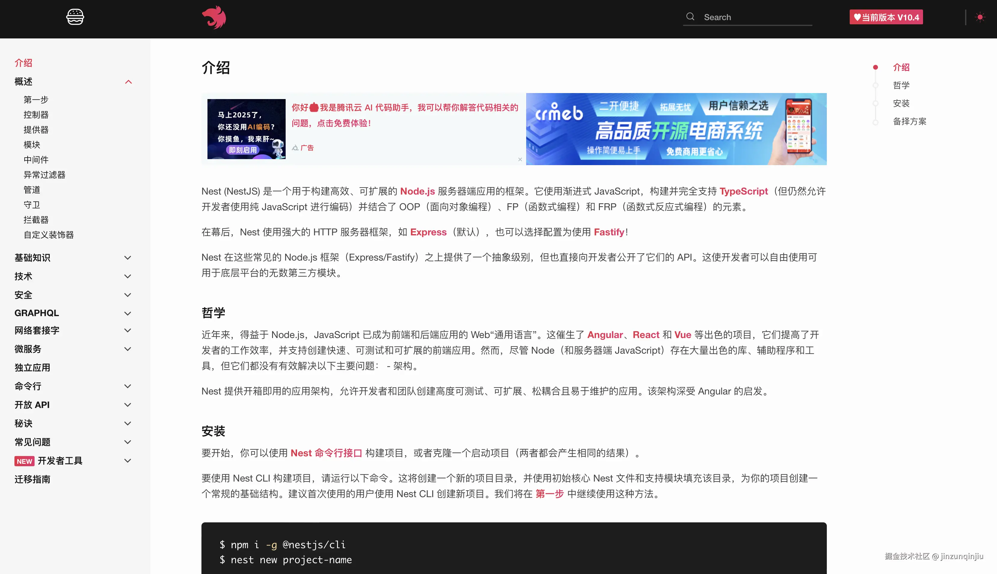
Task: Open the hamburger navigation menu
Action: pyautogui.click(x=75, y=17)
